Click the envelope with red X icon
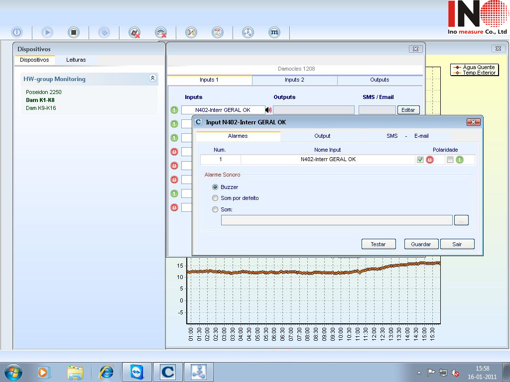 point(160,33)
